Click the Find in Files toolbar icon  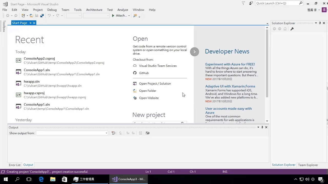[x=135, y=16]
